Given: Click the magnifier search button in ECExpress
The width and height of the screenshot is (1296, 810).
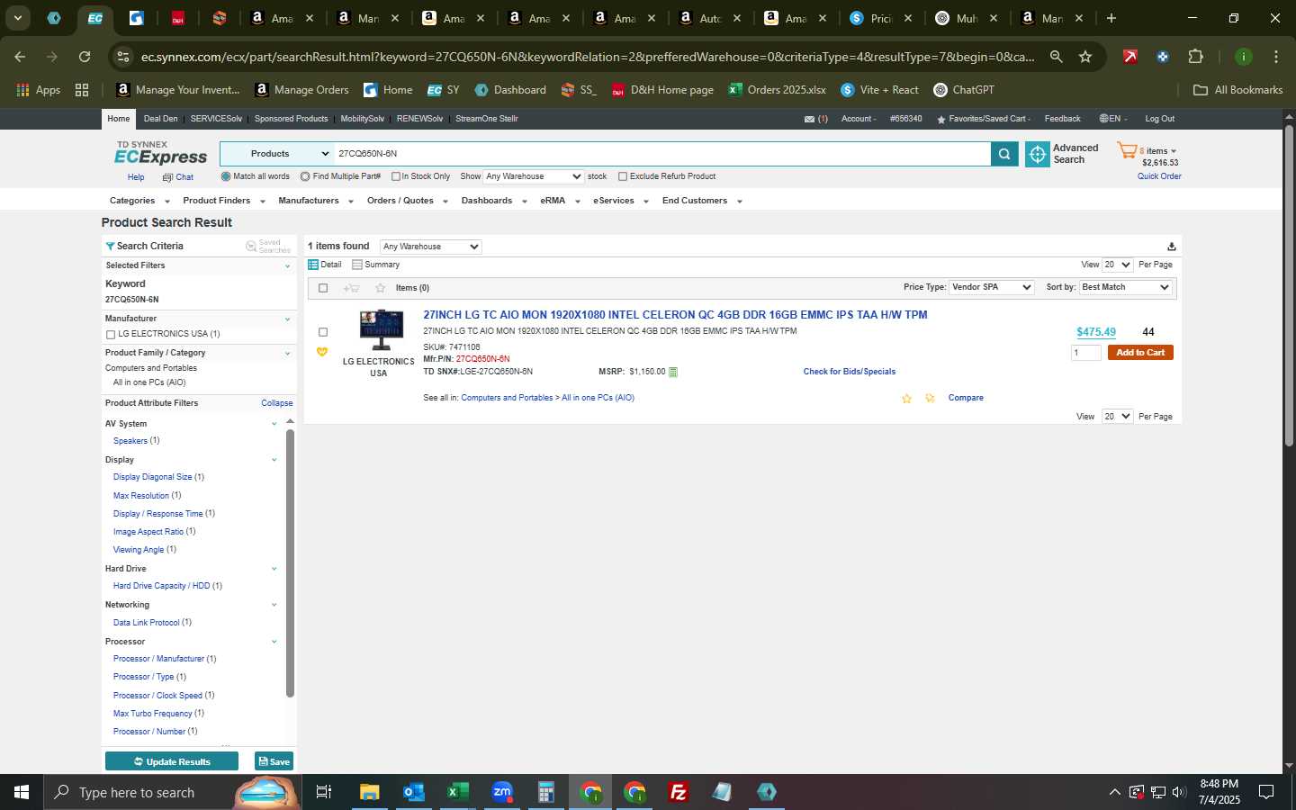Looking at the screenshot, I should [x=1004, y=154].
